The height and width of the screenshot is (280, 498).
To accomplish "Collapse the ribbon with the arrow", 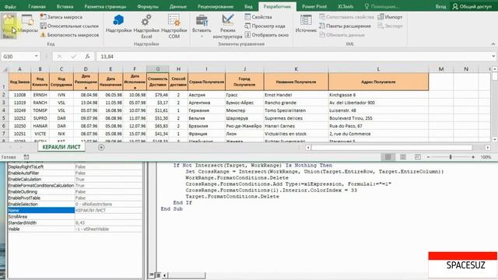I will tap(493, 44).
